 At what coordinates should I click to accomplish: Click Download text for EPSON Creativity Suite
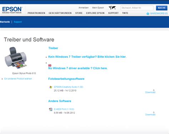point(150,92)
